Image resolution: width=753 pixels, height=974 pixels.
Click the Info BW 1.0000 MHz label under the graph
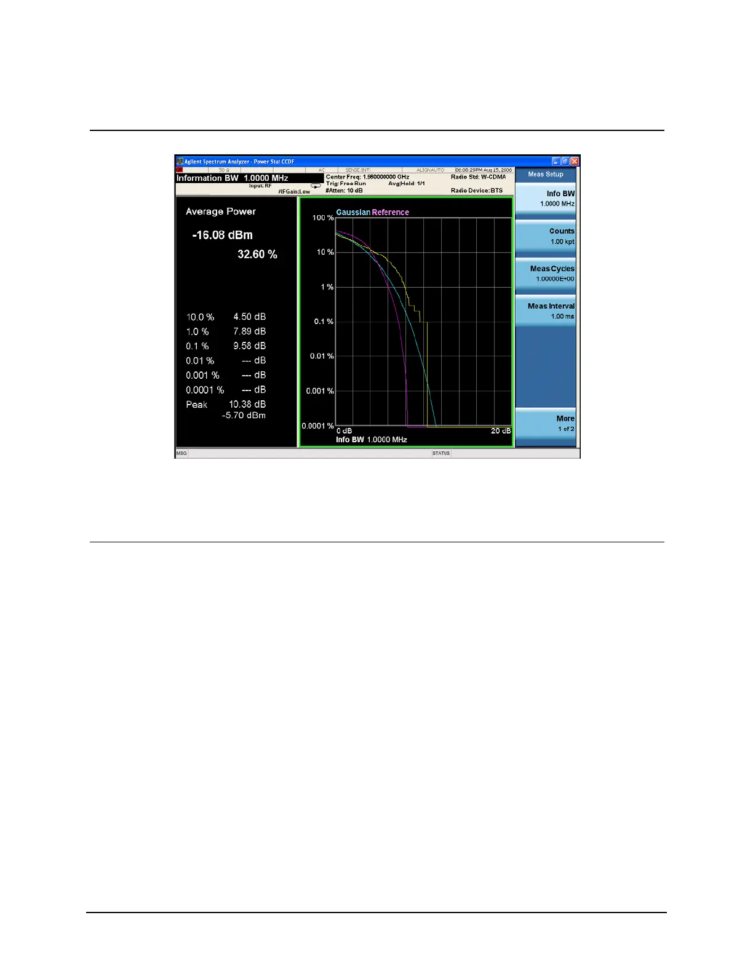tap(372, 440)
